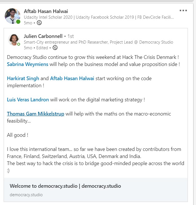Click the democracy.studio domain text

click(26, 195)
